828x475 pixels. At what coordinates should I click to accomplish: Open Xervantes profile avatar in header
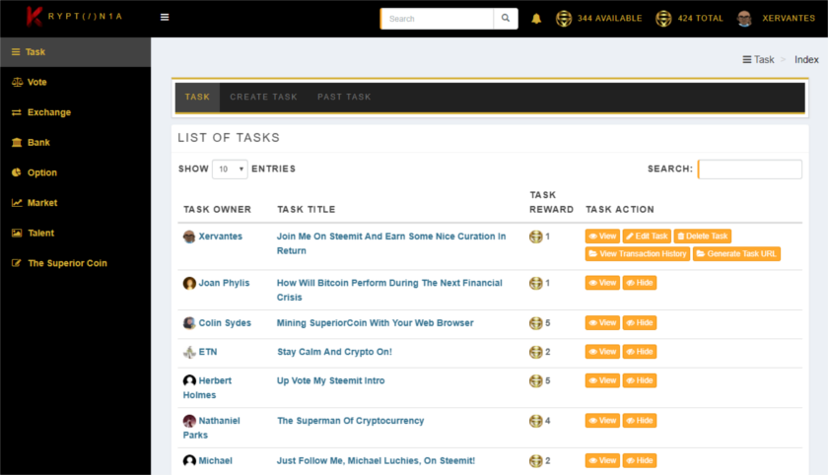pyautogui.click(x=744, y=19)
